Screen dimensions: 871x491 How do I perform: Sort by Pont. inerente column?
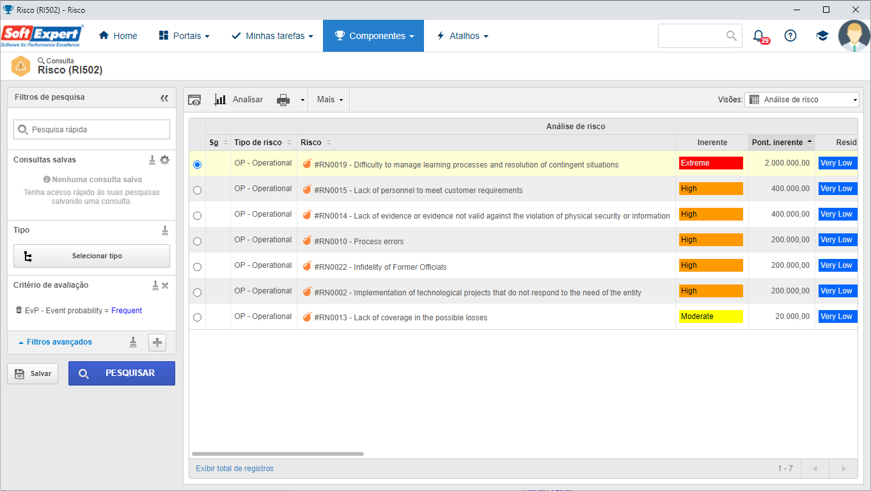pos(781,143)
